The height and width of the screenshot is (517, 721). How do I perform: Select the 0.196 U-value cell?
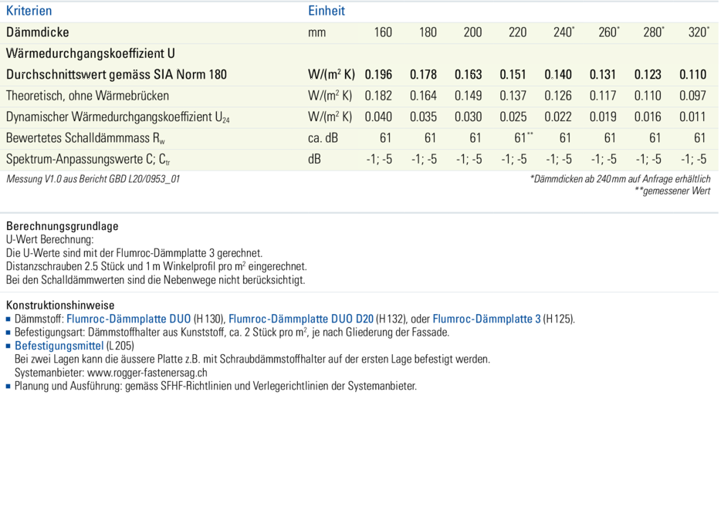378,75
